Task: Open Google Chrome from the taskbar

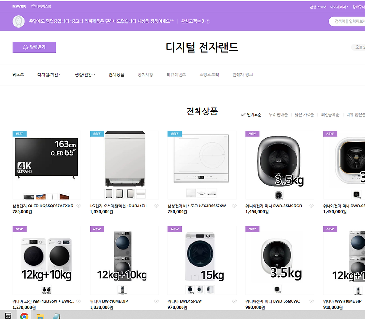Action: click(x=24, y=316)
